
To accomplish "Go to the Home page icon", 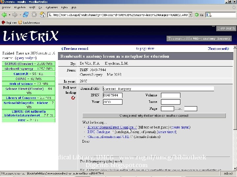I will tap(42, 15).
